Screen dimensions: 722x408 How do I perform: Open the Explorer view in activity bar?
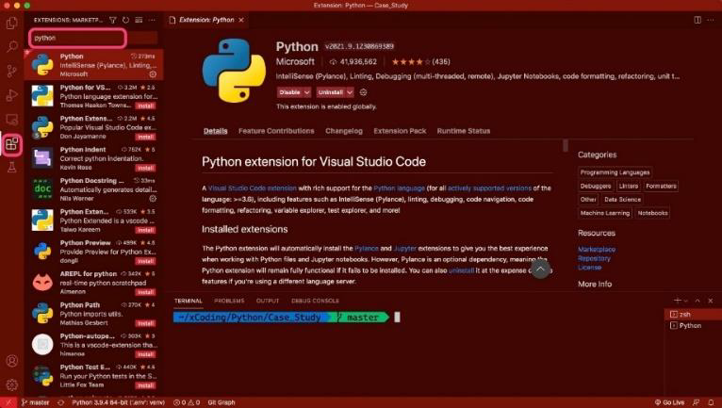(12, 21)
